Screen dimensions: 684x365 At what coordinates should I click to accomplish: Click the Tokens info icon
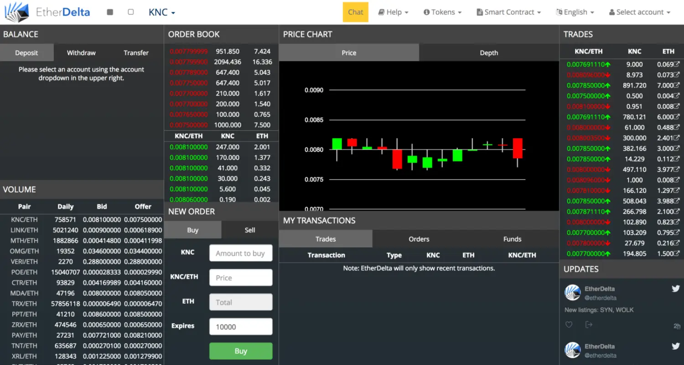(x=428, y=12)
